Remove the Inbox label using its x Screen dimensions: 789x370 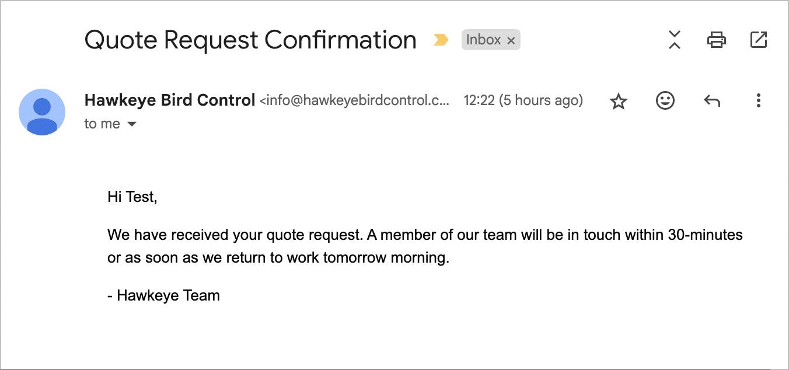coord(511,40)
